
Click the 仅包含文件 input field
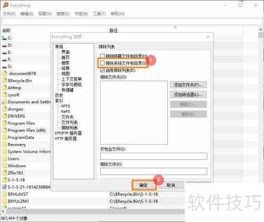point(154,156)
